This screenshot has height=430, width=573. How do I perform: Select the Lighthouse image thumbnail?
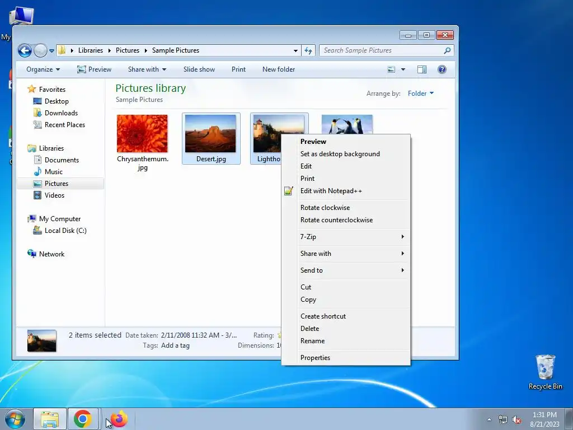[267, 133]
